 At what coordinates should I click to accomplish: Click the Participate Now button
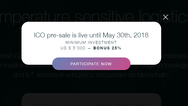pyautogui.click(x=91, y=64)
